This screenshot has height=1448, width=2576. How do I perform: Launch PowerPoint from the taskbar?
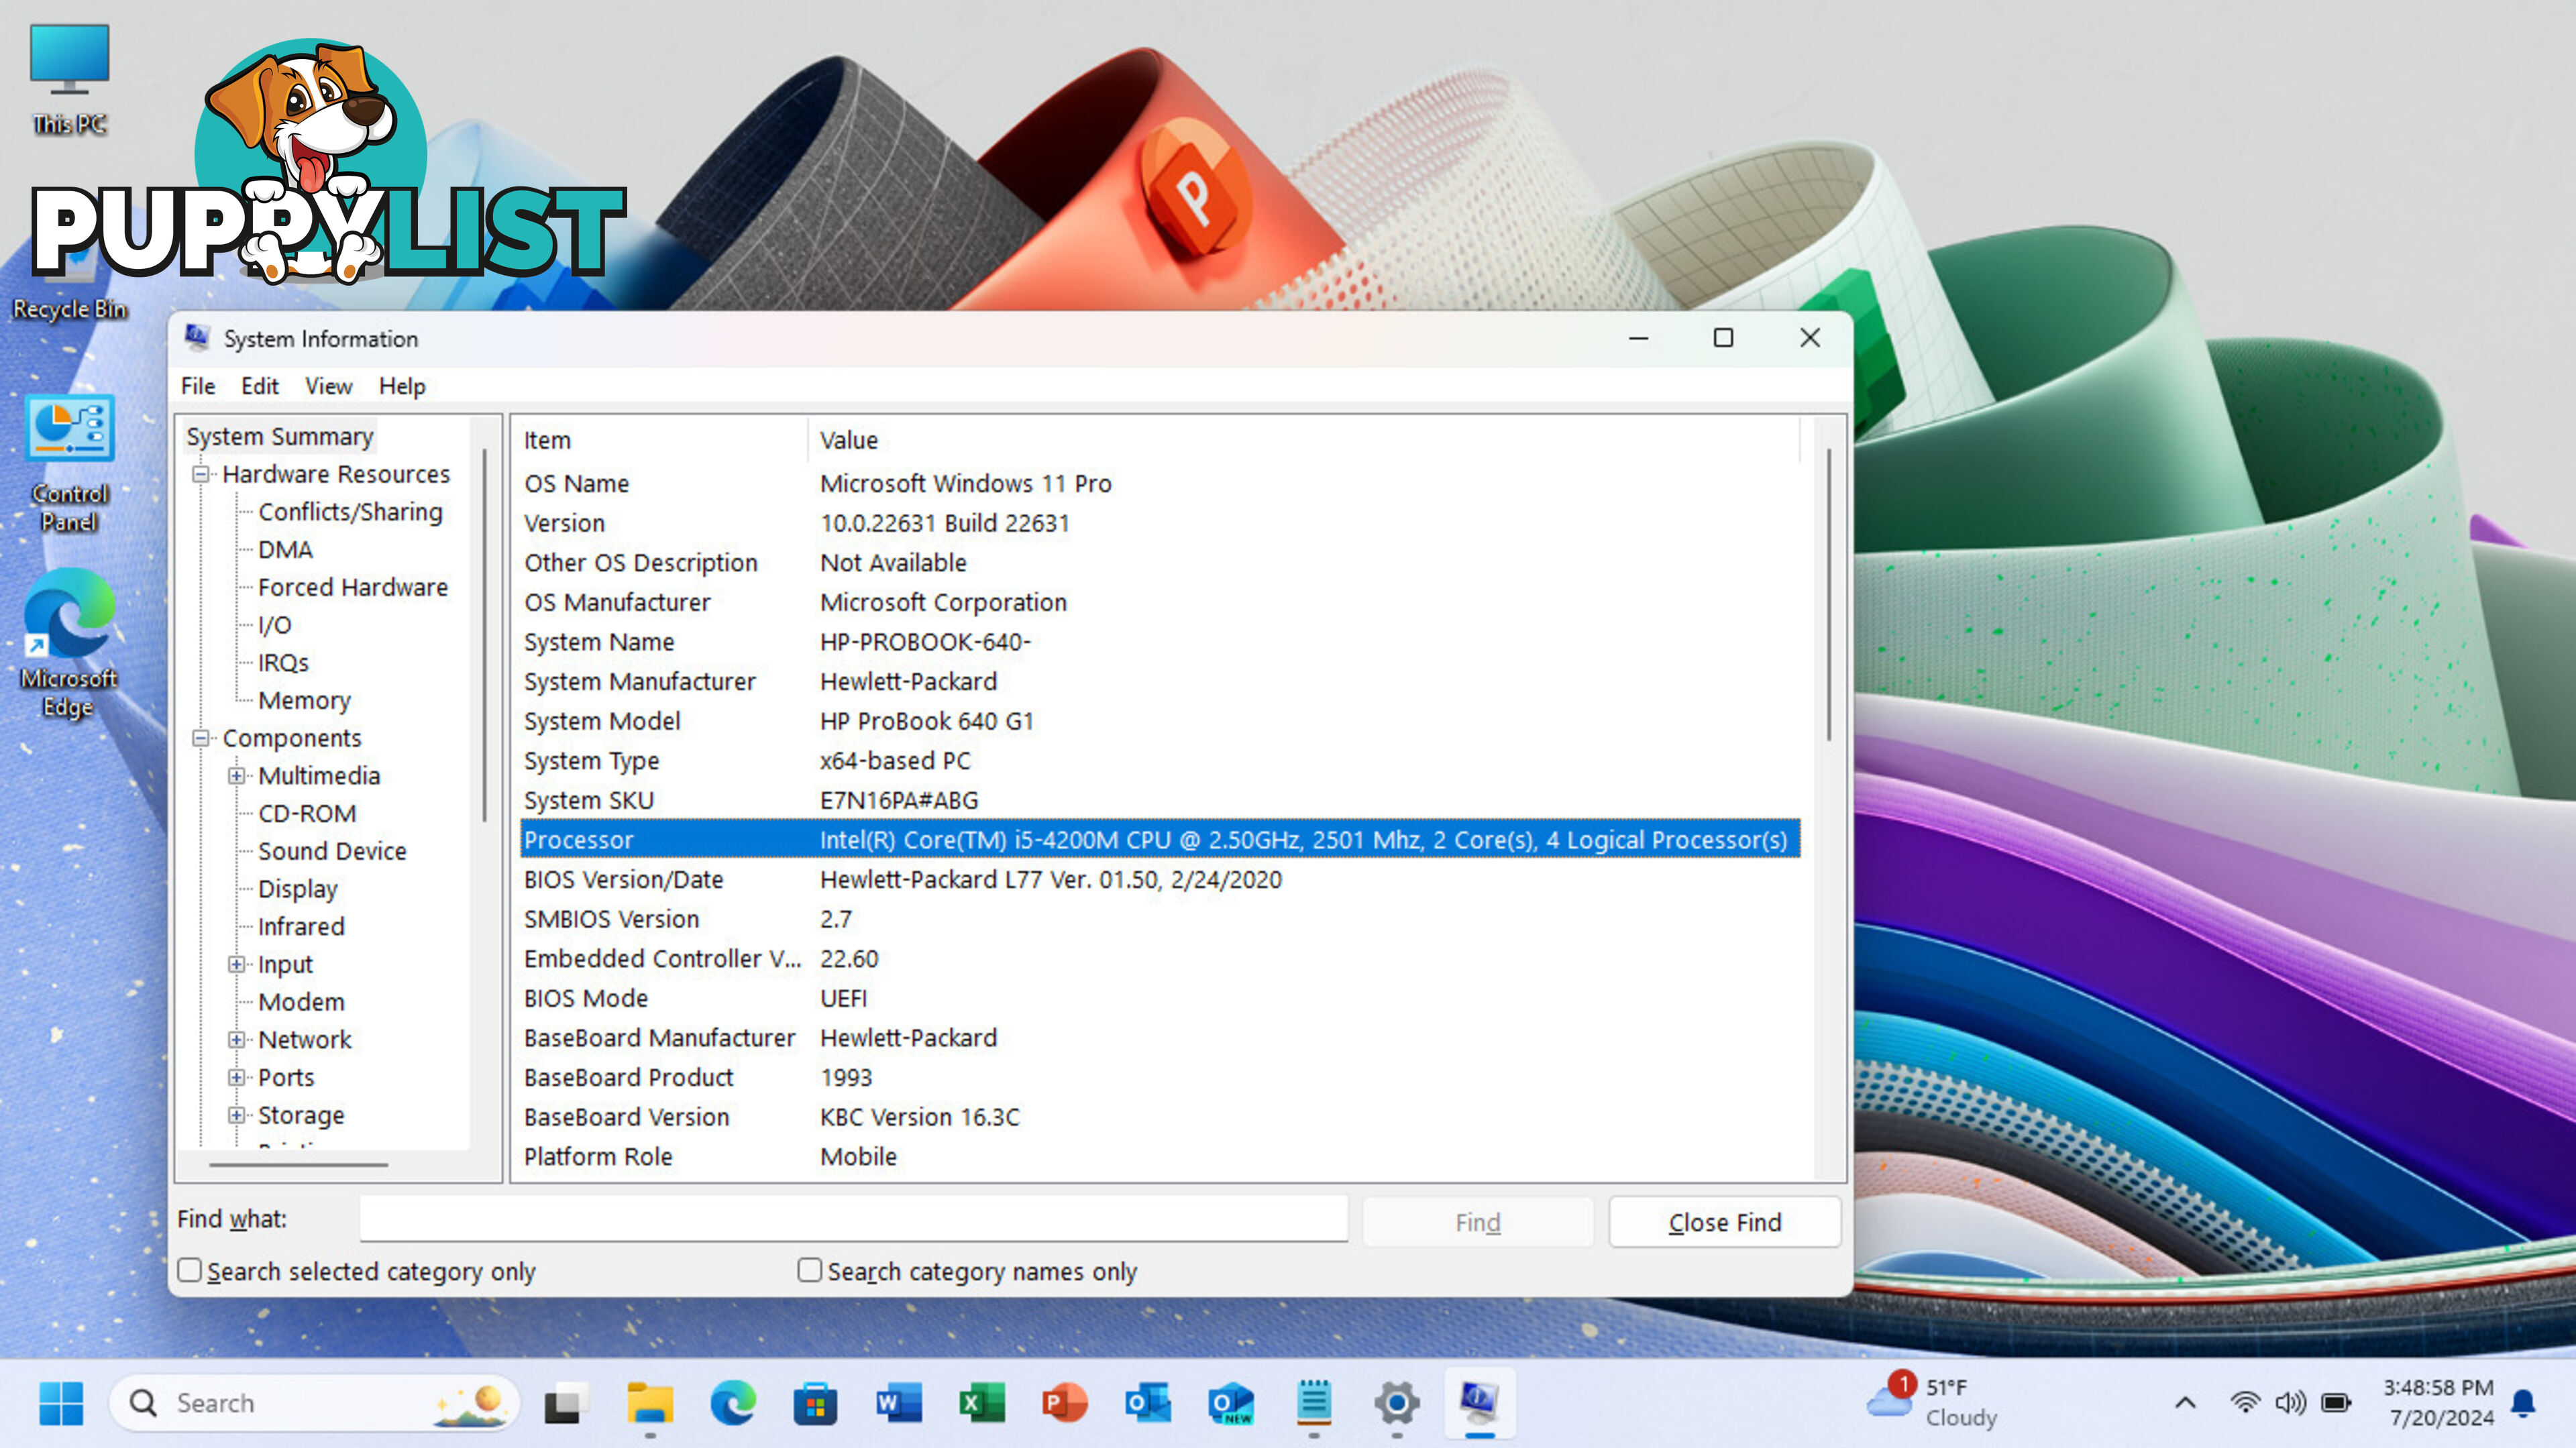[x=1064, y=1403]
